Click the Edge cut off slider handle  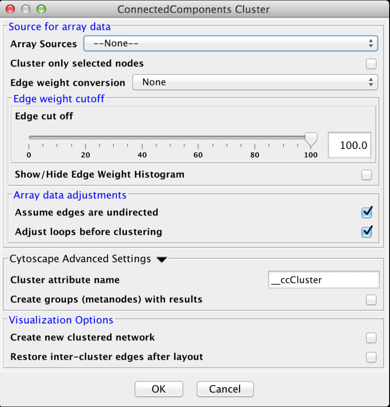coord(311,139)
